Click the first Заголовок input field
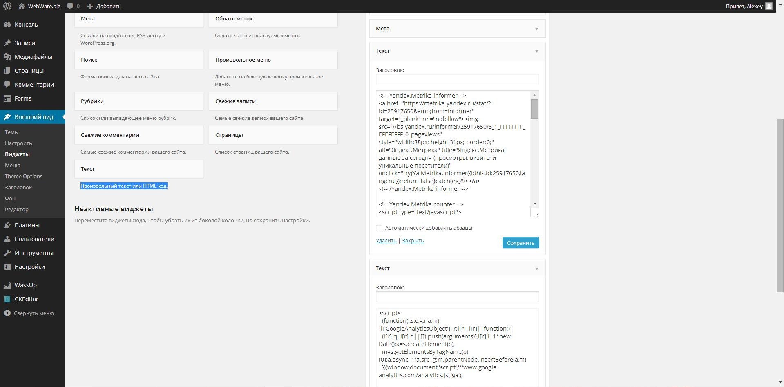 [457, 79]
